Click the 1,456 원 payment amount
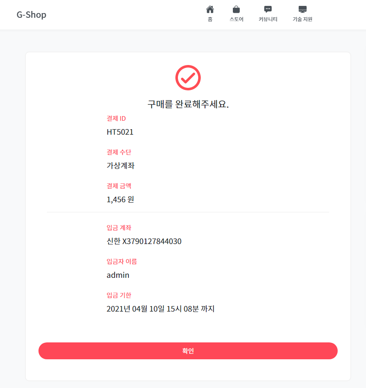This screenshot has height=388, width=366. 120,199
